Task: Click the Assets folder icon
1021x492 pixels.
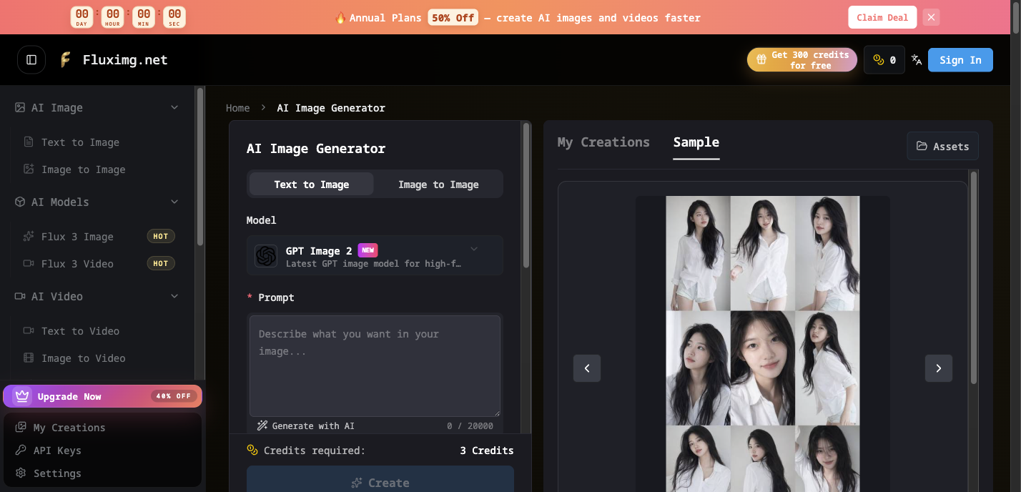Action: 922,146
